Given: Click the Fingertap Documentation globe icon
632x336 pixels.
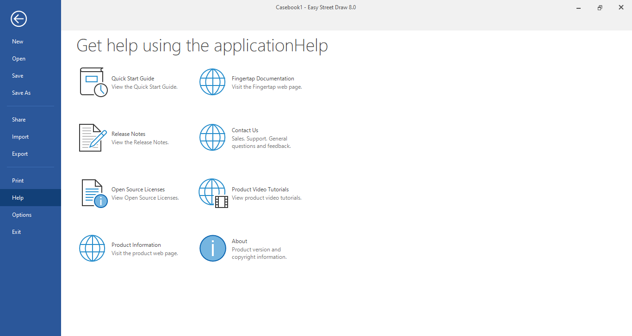Looking at the screenshot, I should click(x=212, y=82).
